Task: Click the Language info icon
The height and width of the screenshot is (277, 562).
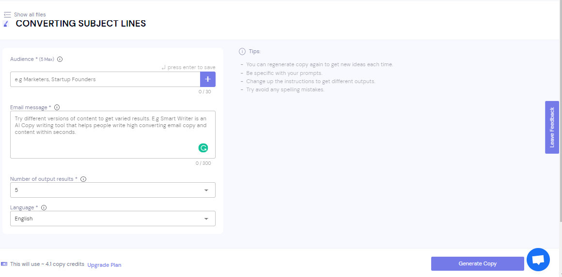Action: (x=44, y=208)
